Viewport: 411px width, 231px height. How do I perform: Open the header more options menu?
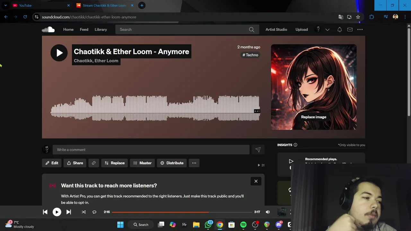360,30
